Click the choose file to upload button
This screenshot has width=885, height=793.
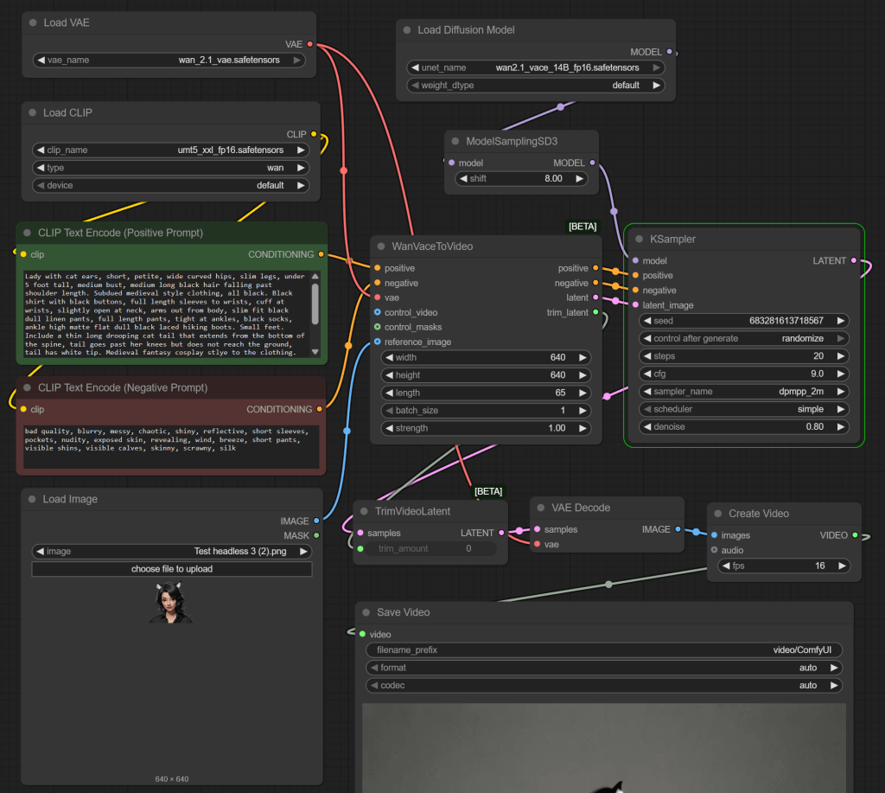click(171, 569)
